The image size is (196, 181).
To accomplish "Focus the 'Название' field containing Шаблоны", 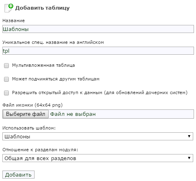I will coord(98,29).
